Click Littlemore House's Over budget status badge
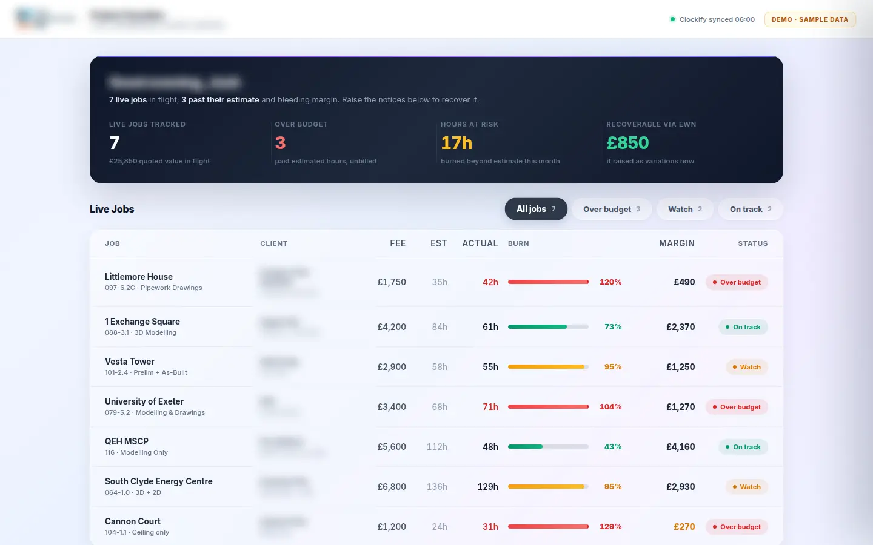 tap(737, 282)
